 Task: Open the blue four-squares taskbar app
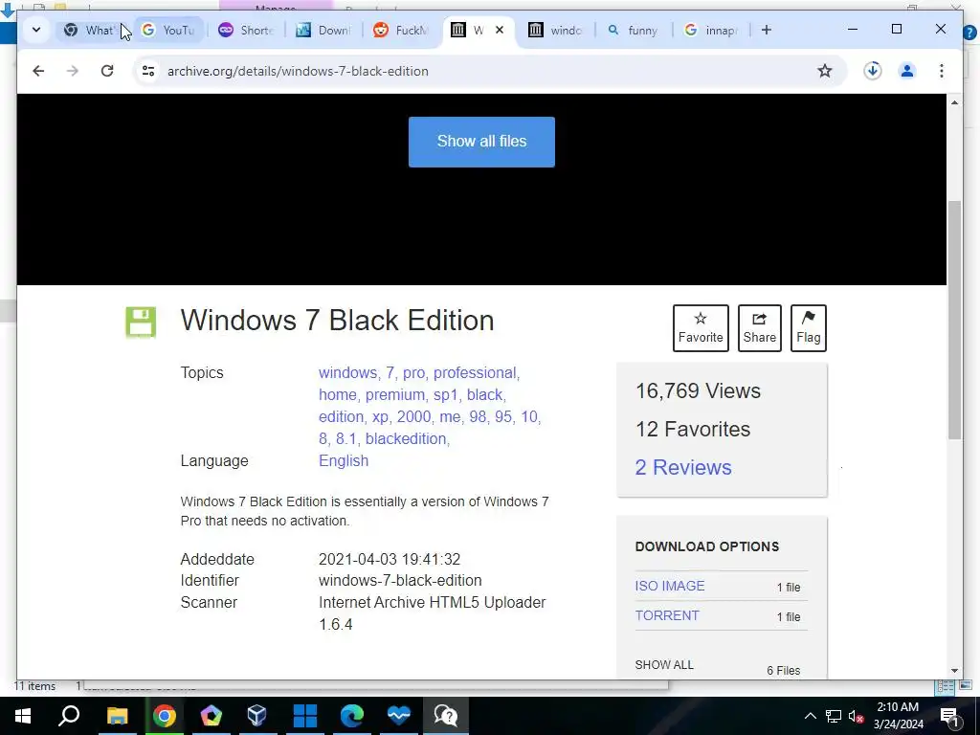(305, 716)
